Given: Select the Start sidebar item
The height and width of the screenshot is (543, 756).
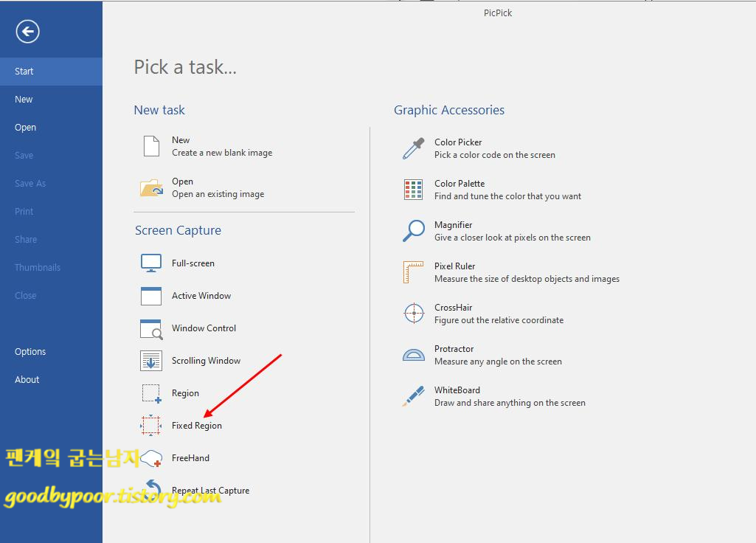Looking at the screenshot, I should [x=51, y=72].
